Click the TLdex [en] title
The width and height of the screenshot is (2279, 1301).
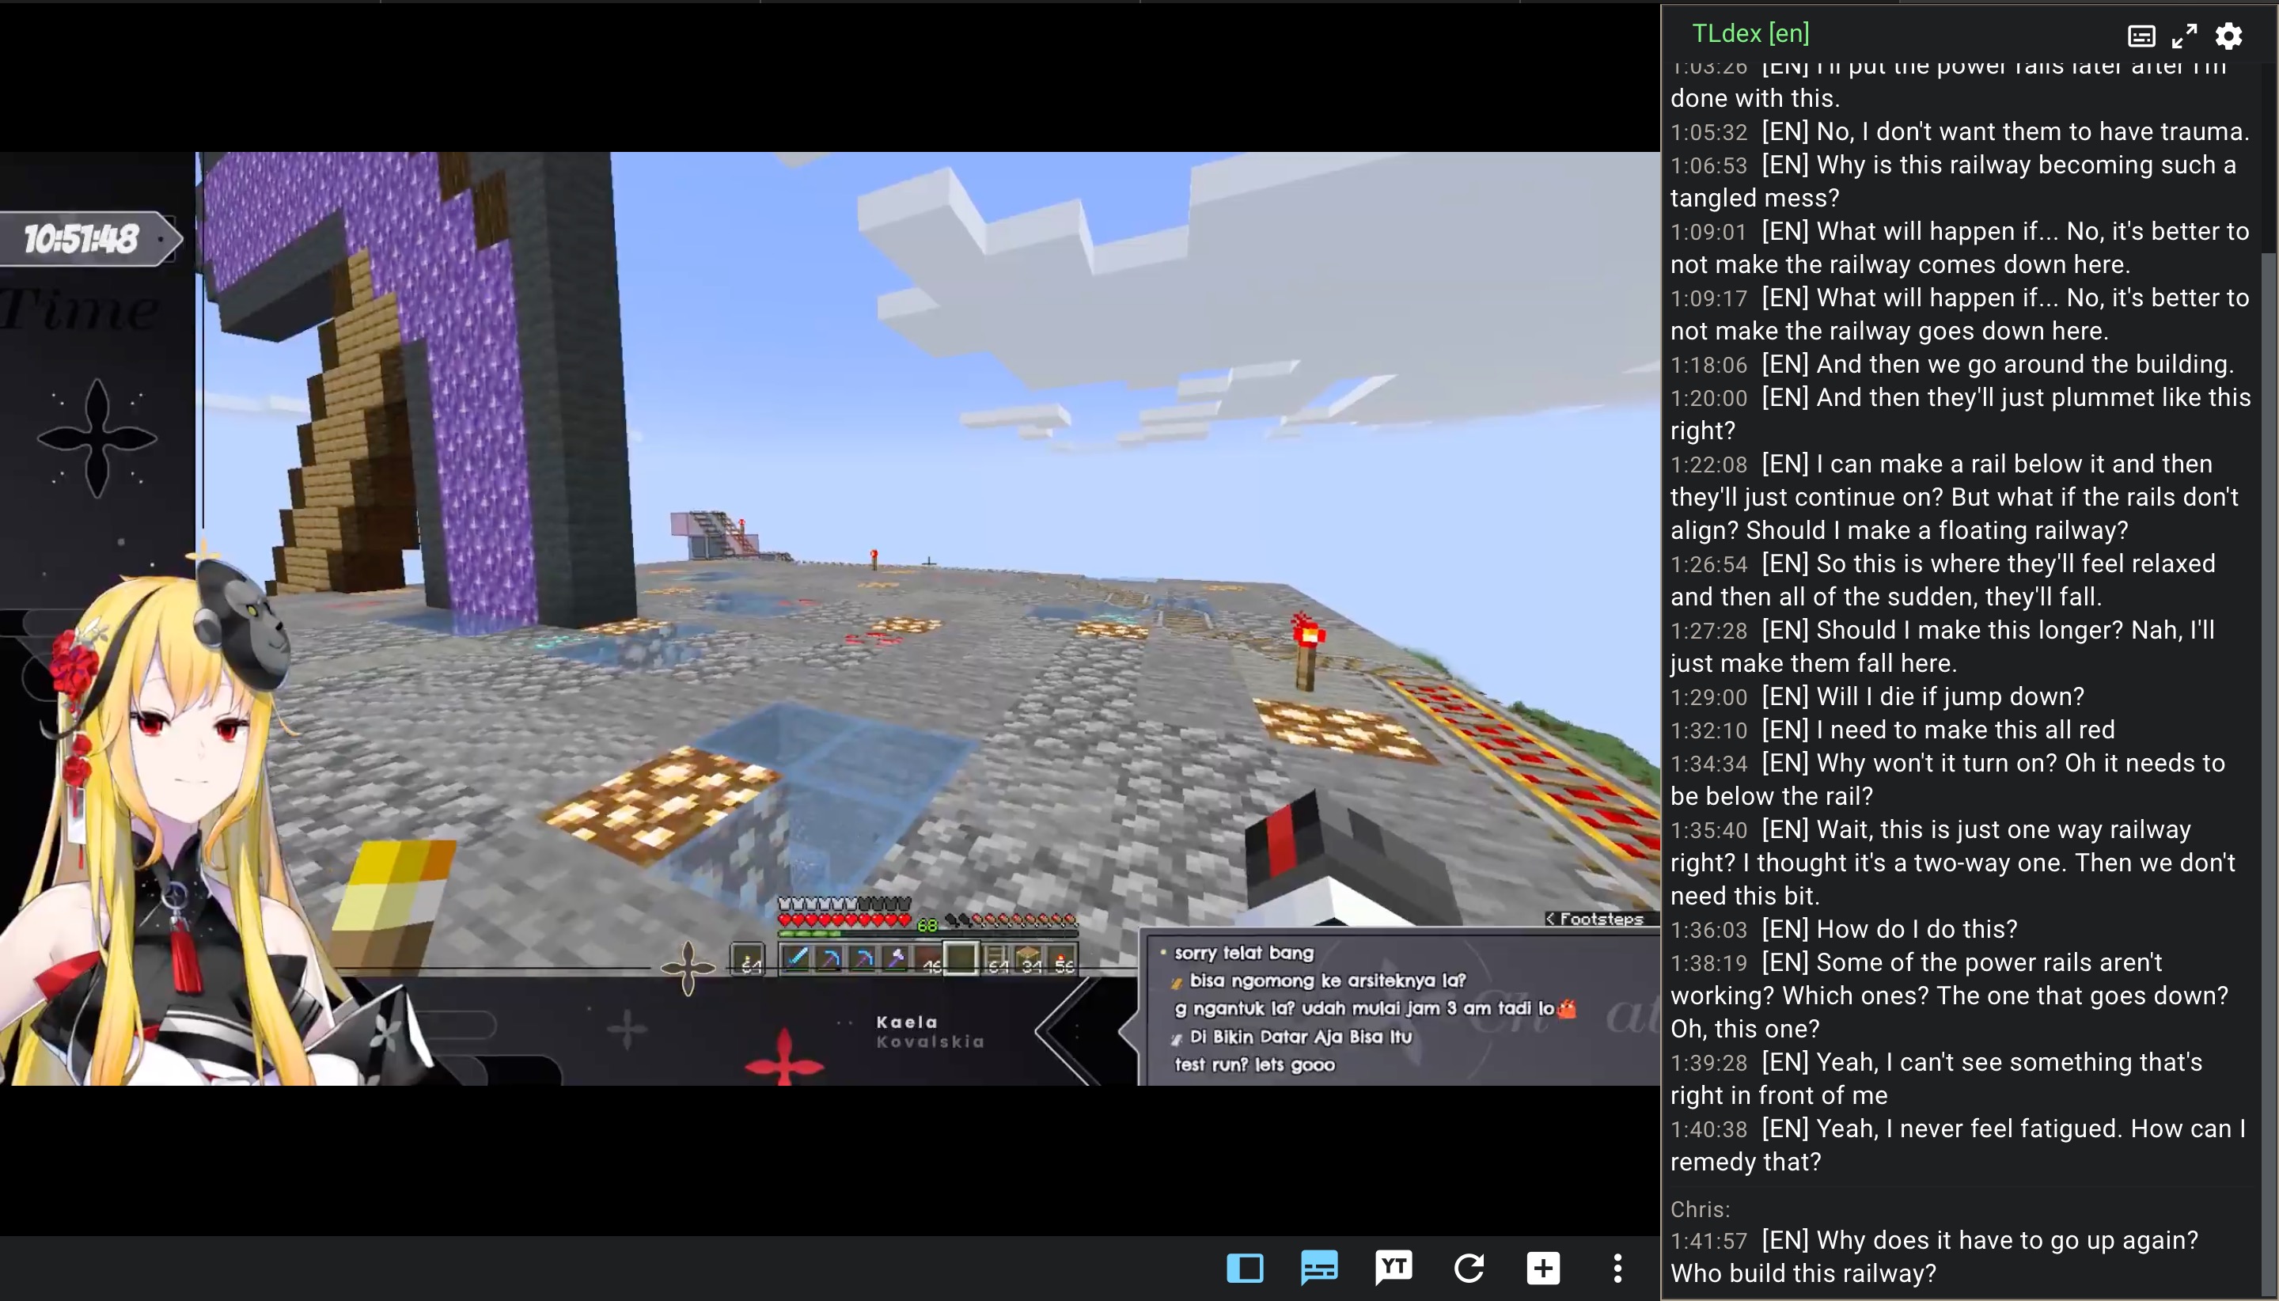click(1750, 34)
